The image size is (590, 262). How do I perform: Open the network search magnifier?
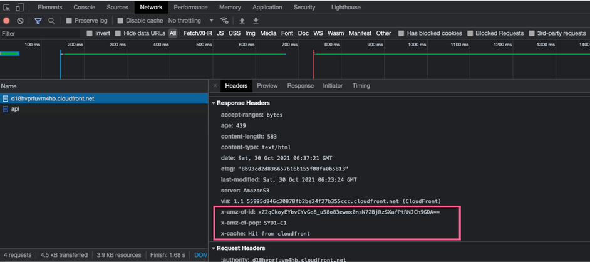(x=51, y=21)
